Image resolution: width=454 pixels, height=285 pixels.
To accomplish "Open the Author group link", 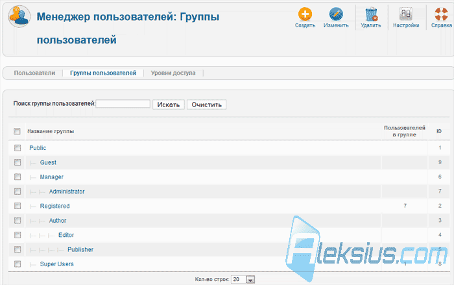I will click(58, 220).
